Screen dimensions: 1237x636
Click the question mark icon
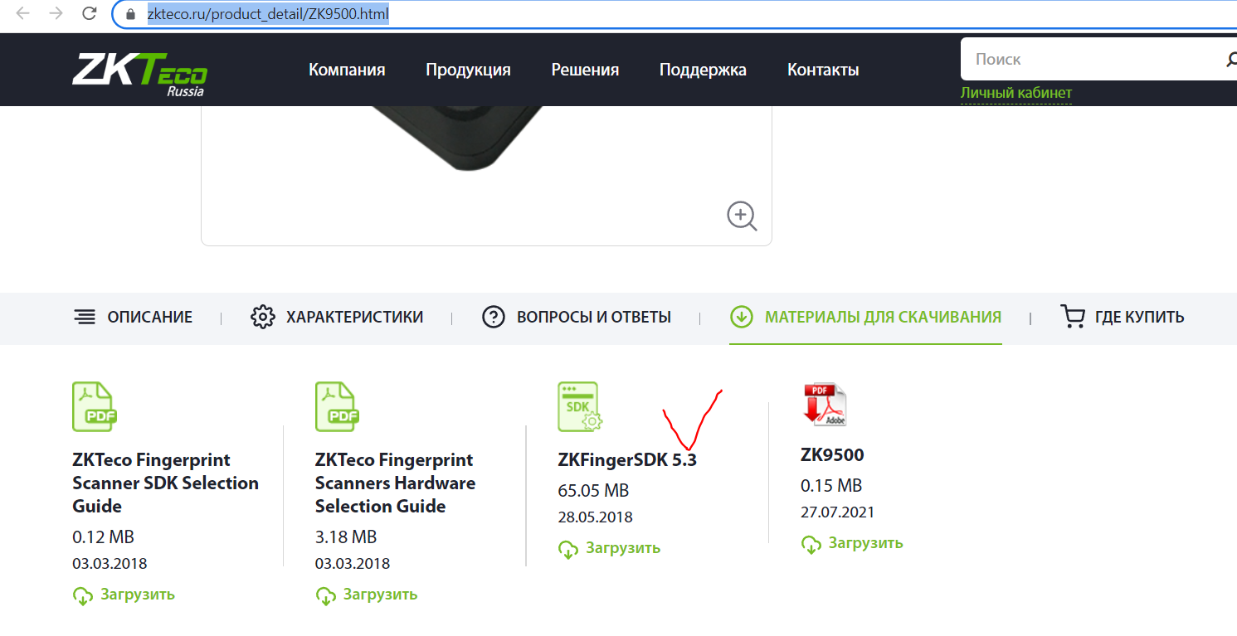pyautogui.click(x=494, y=317)
